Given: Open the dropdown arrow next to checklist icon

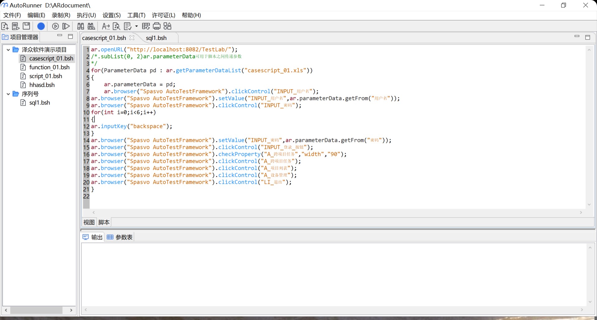Looking at the screenshot, I should 137,26.
